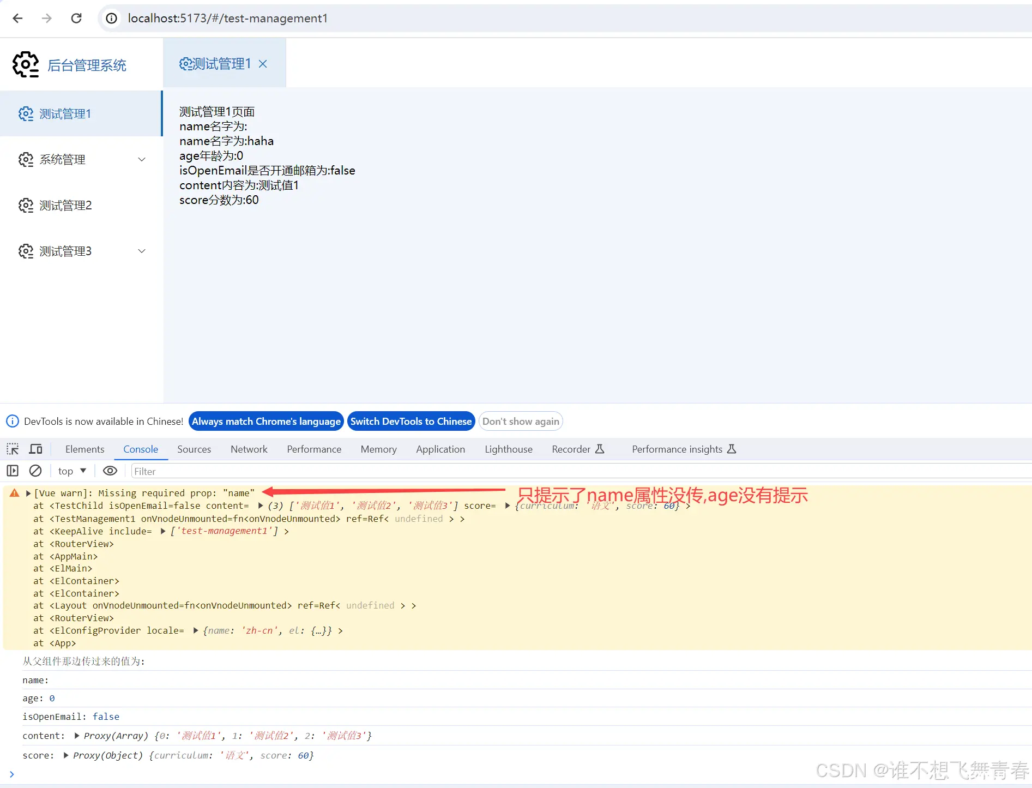This screenshot has height=788, width=1032.
Task: Open the Lighthouse tab in DevTools
Action: tap(509, 449)
